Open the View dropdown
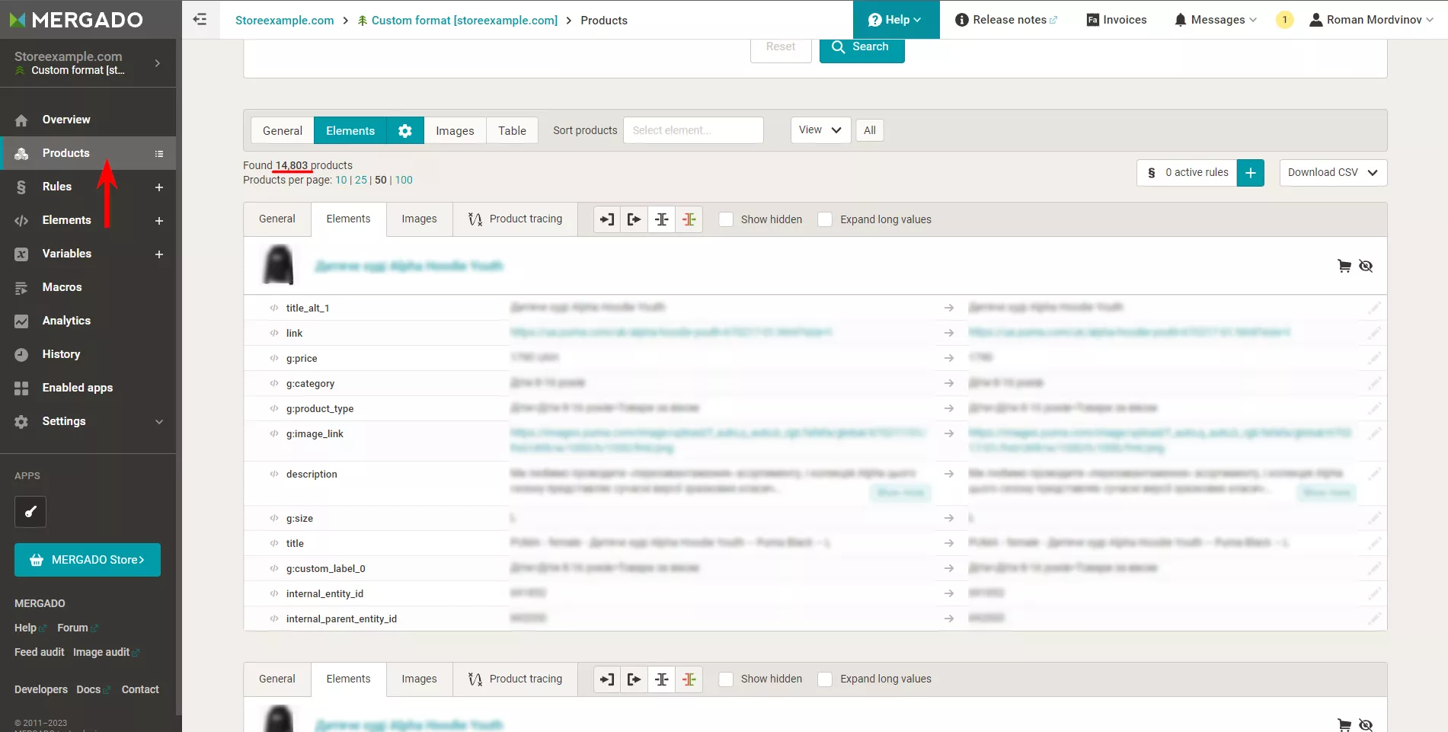 click(820, 130)
